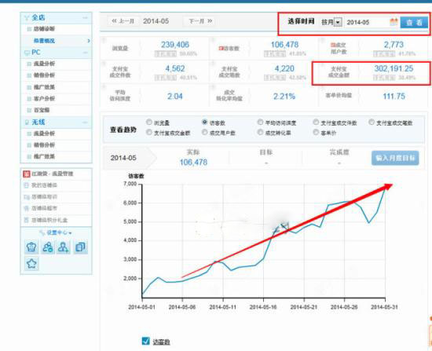
Task: Select the 浏览量 trend radio button
Action: click(149, 122)
